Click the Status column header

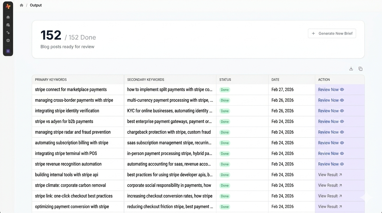pyautogui.click(x=225, y=80)
